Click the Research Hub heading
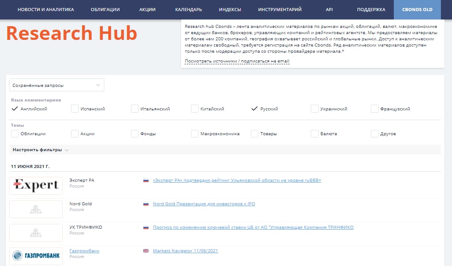 tap(71, 33)
